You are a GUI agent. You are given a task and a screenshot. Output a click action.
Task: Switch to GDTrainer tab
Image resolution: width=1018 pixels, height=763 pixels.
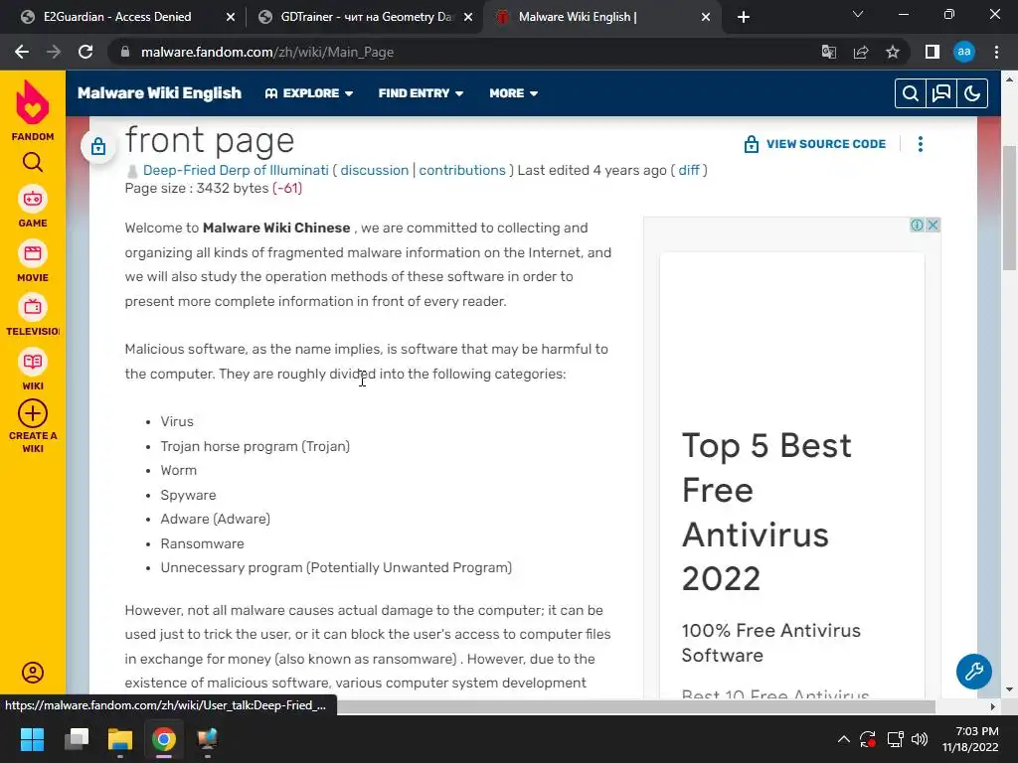click(366, 17)
